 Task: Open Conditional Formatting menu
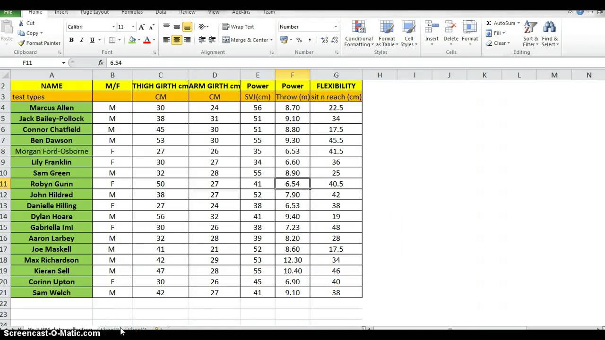tap(359, 34)
